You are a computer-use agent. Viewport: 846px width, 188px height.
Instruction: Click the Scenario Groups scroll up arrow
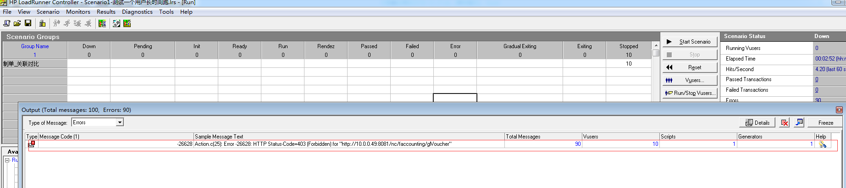pos(656,45)
